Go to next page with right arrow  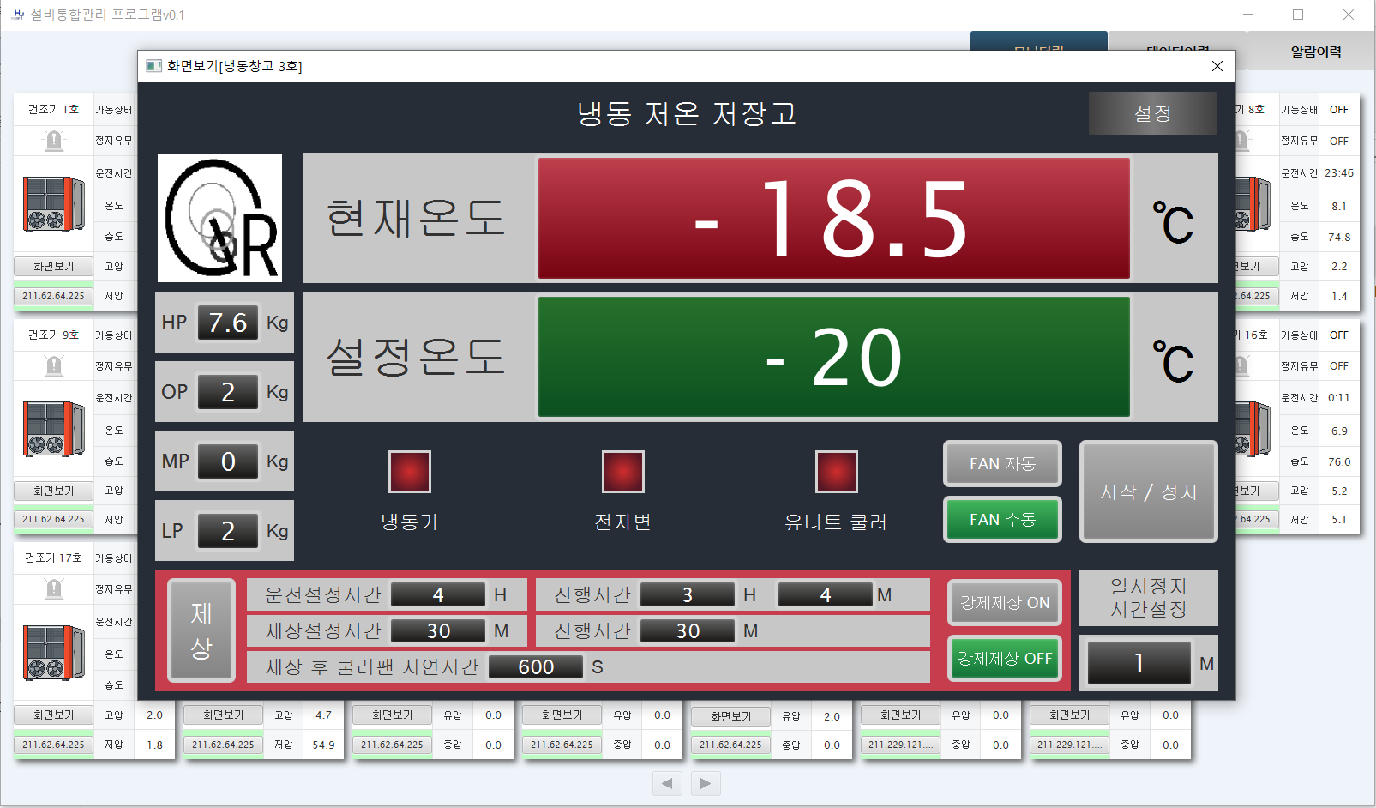click(706, 783)
